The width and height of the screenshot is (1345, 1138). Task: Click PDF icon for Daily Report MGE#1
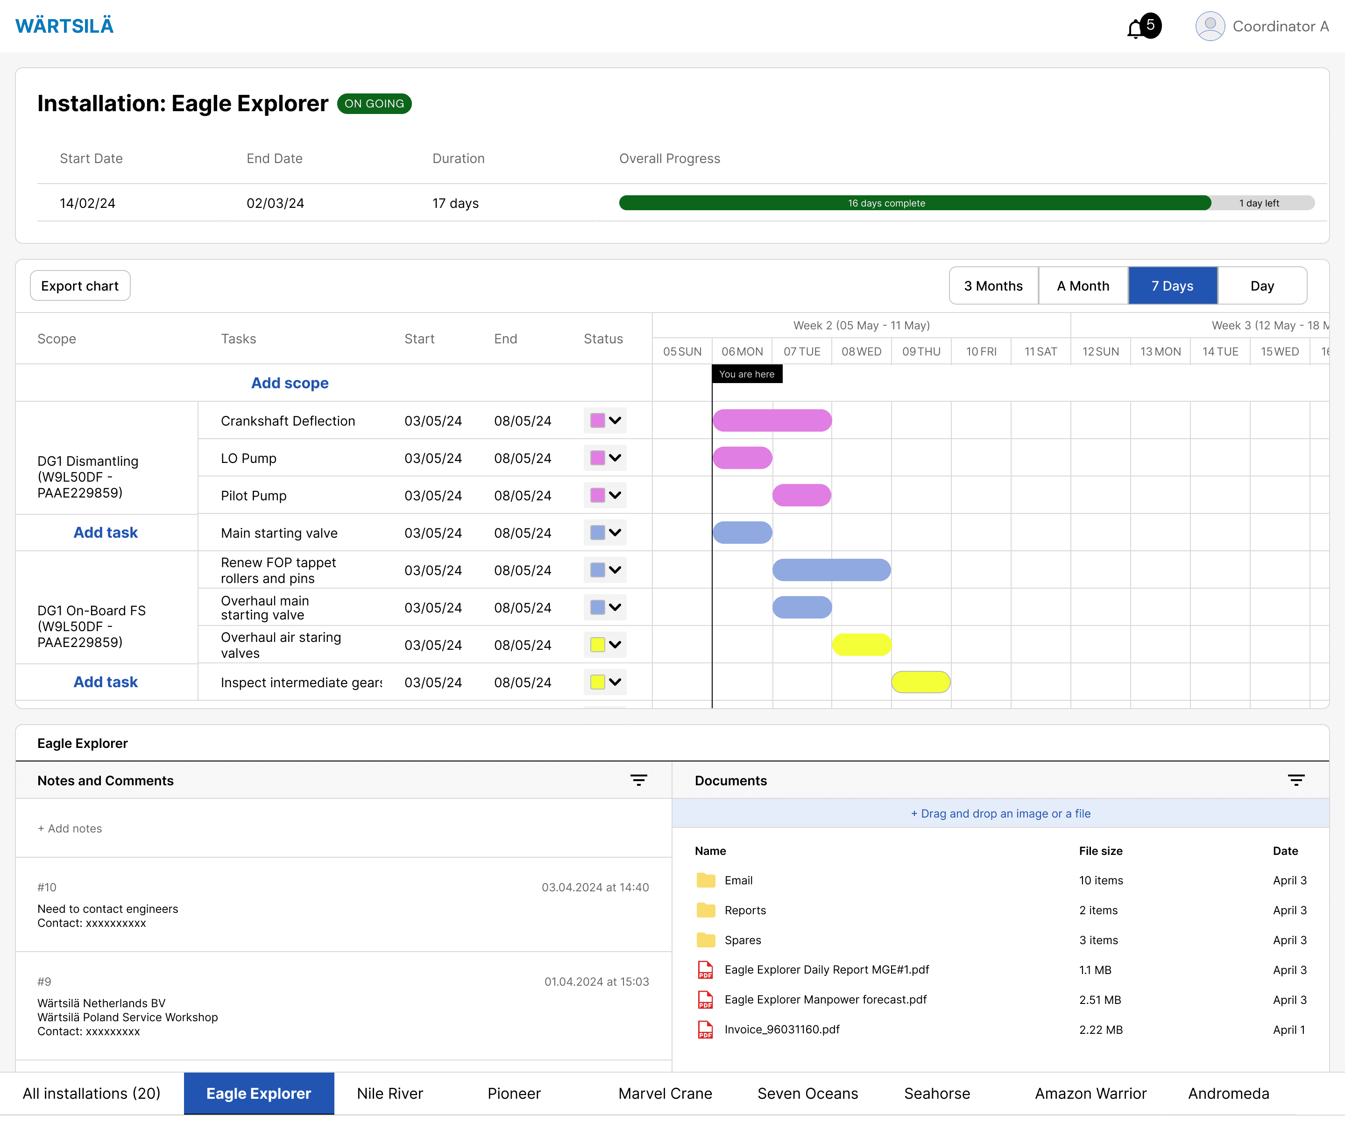(706, 970)
